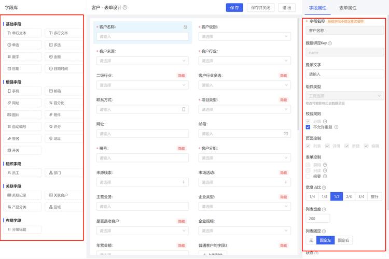This screenshot has height=259, width=389.
Task: Enable the 禁用 form control checkbox
Action: tap(308, 165)
